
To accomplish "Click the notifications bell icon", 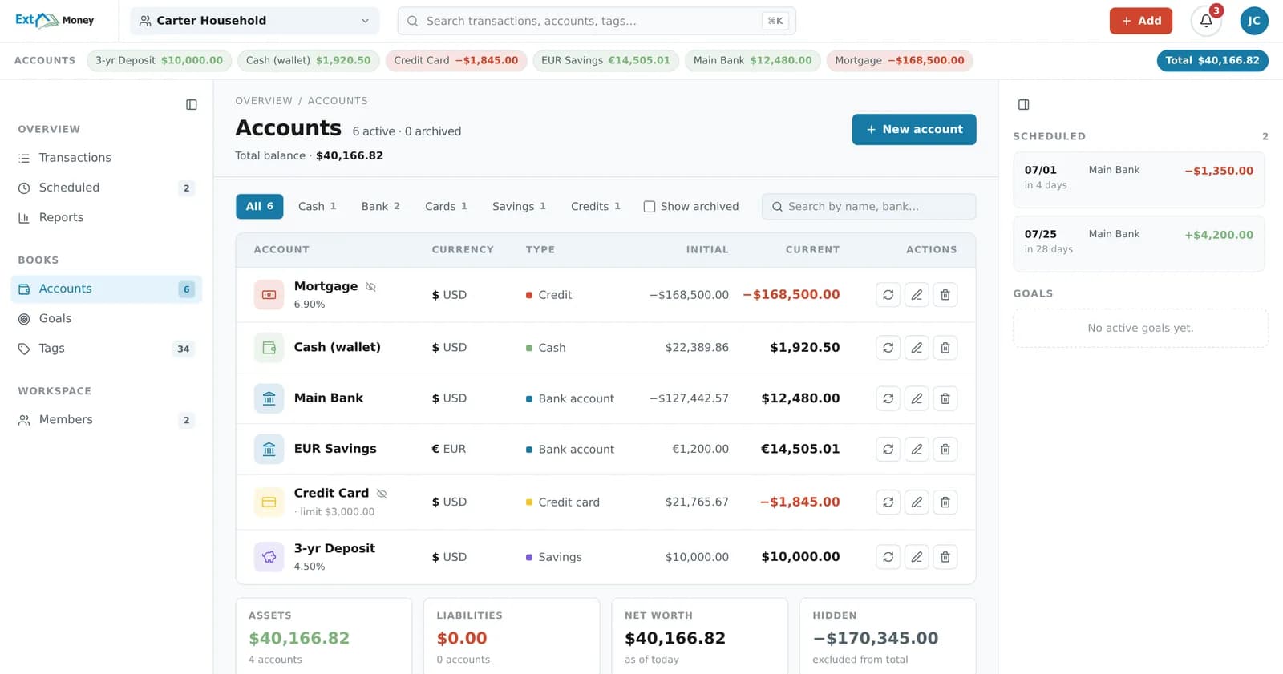I will tap(1206, 21).
